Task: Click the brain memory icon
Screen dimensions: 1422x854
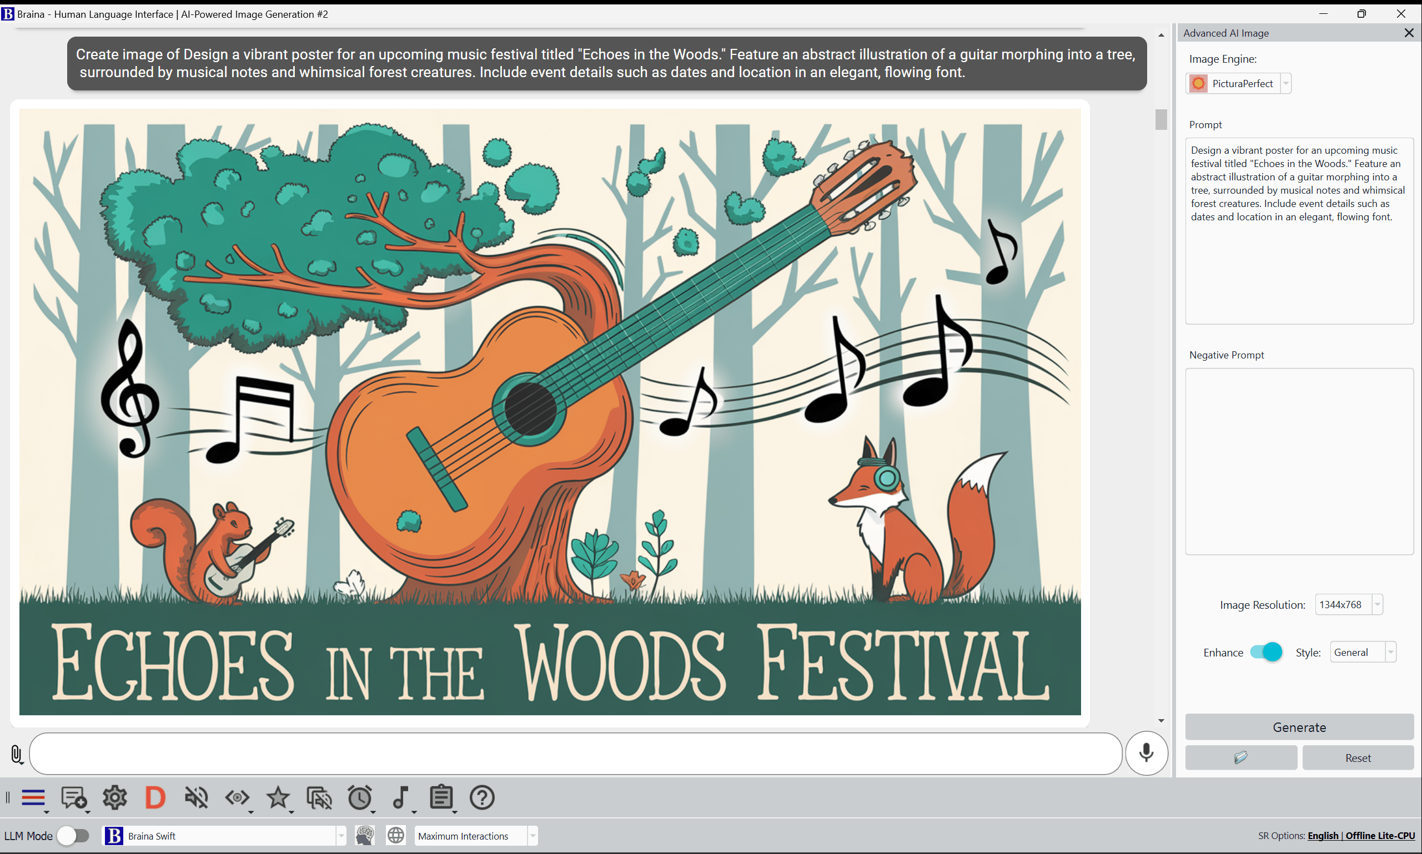Action: tap(365, 836)
